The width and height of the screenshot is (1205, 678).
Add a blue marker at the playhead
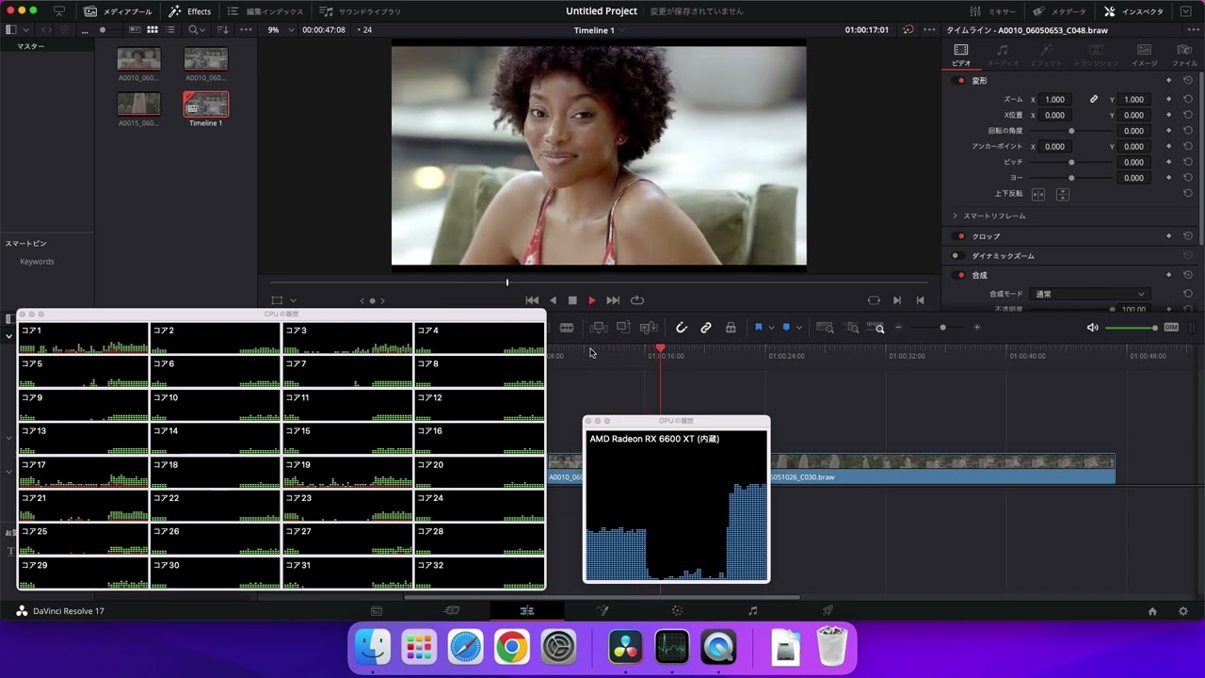coord(786,328)
